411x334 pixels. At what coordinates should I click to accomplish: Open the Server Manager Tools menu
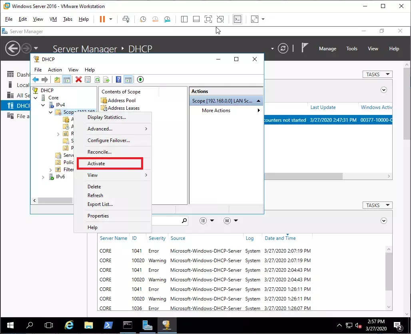(352, 49)
